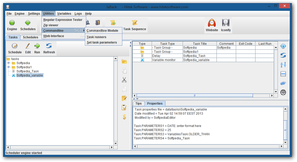This screenshot has height=162, width=297.
Task: Click the new task folder-plus toolbar icon
Action: [x=113, y=23]
